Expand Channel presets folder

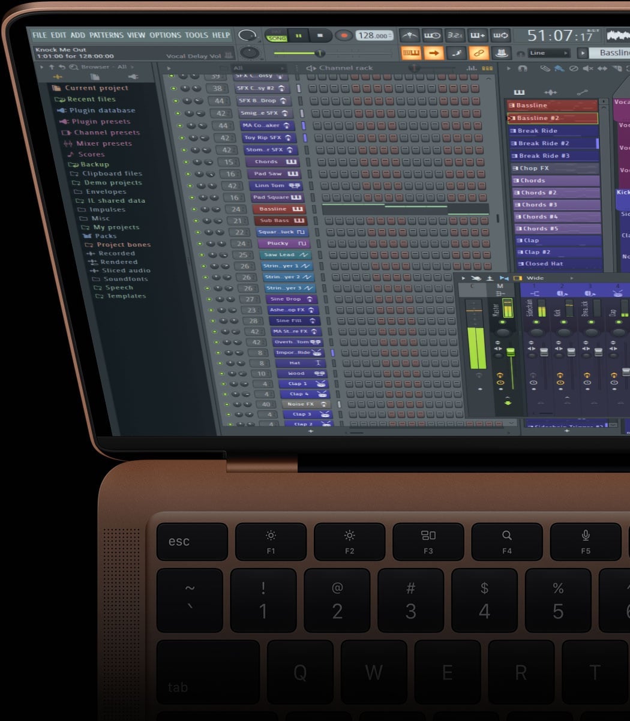[101, 133]
